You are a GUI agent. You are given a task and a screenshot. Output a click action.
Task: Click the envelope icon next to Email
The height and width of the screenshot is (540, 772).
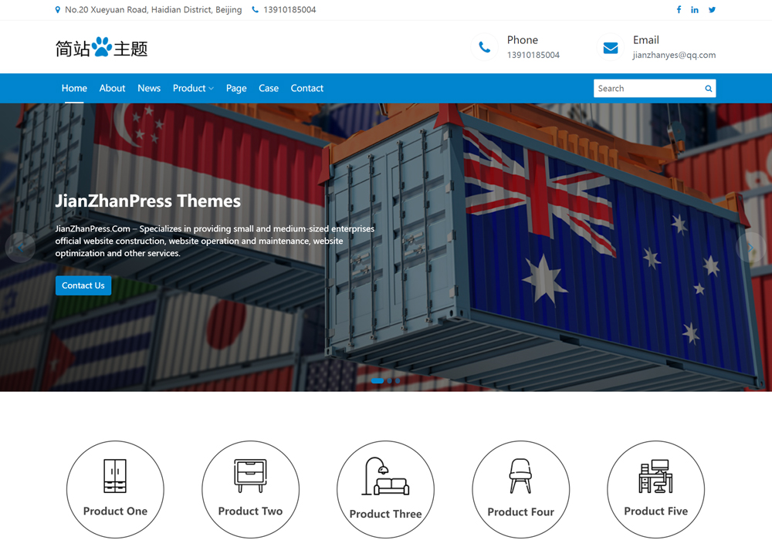(610, 46)
